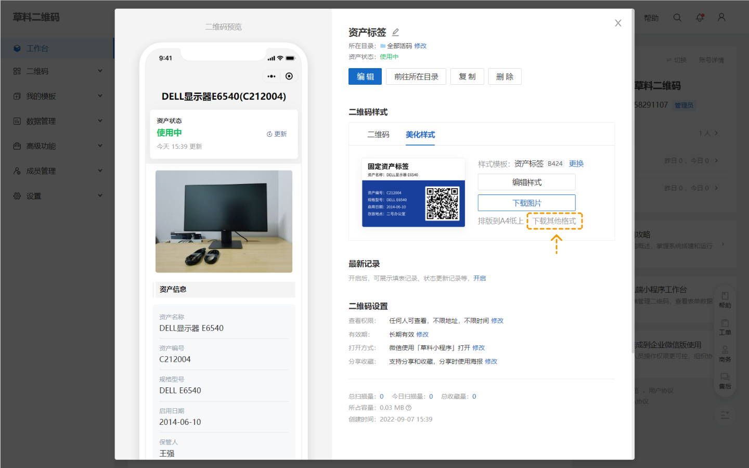Click the 编辑 primary button

pyautogui.click(x=365, y=76)
